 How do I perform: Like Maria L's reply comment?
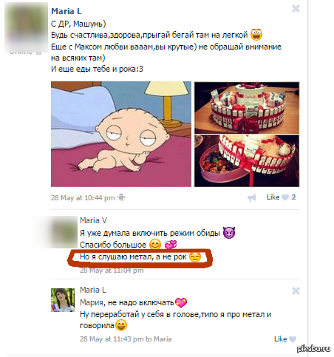(x=281, y=339)
